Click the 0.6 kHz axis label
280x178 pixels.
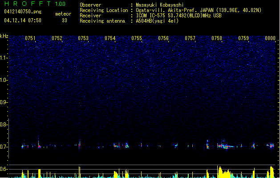(x=4, y=169)
